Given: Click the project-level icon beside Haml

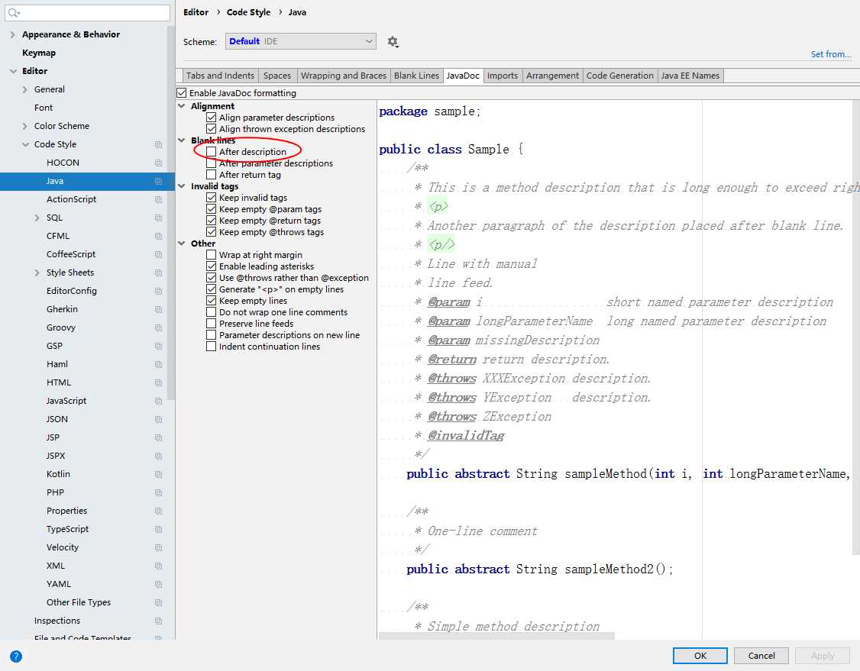Looking at the screenshot, I should tap(159, 365).
